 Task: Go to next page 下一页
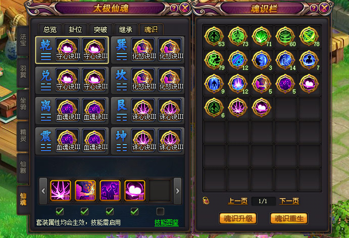[289, 201]
